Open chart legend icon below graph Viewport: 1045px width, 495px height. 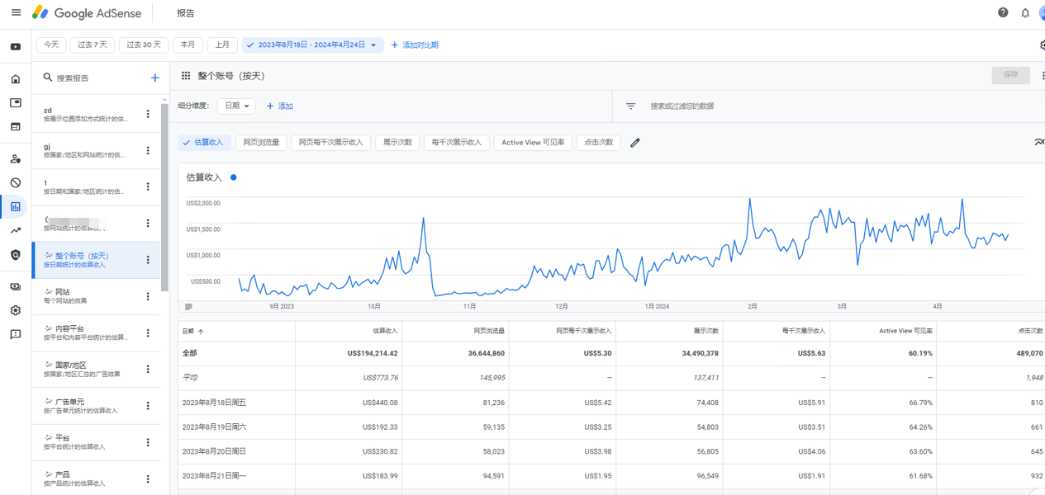point(188,306)
